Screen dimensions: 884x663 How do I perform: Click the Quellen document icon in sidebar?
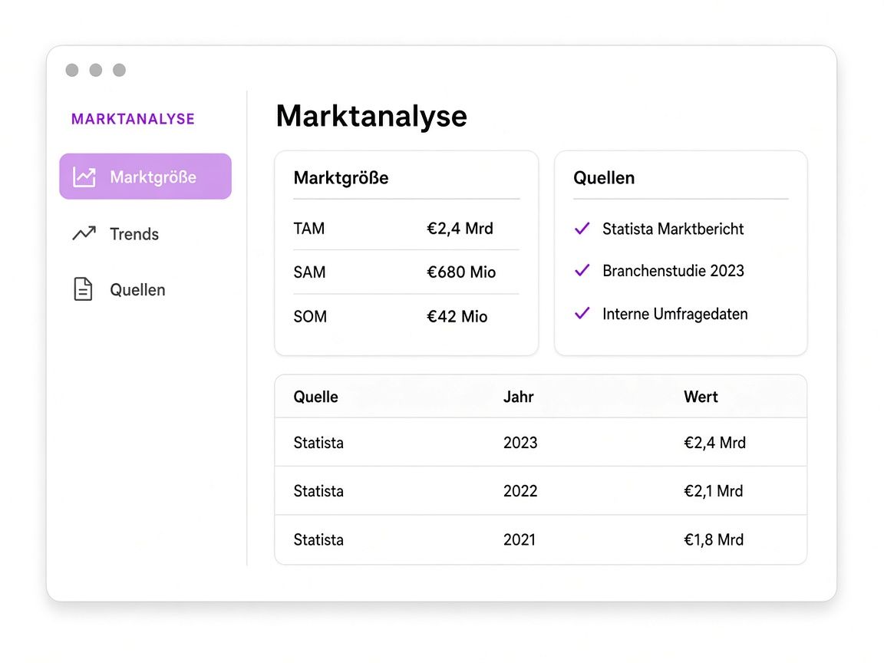click(83, 289)
